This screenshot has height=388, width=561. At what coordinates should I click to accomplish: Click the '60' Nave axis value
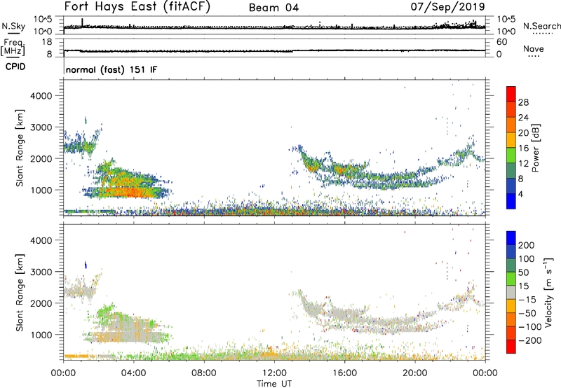pyautogui.click(x=501, y=42)
